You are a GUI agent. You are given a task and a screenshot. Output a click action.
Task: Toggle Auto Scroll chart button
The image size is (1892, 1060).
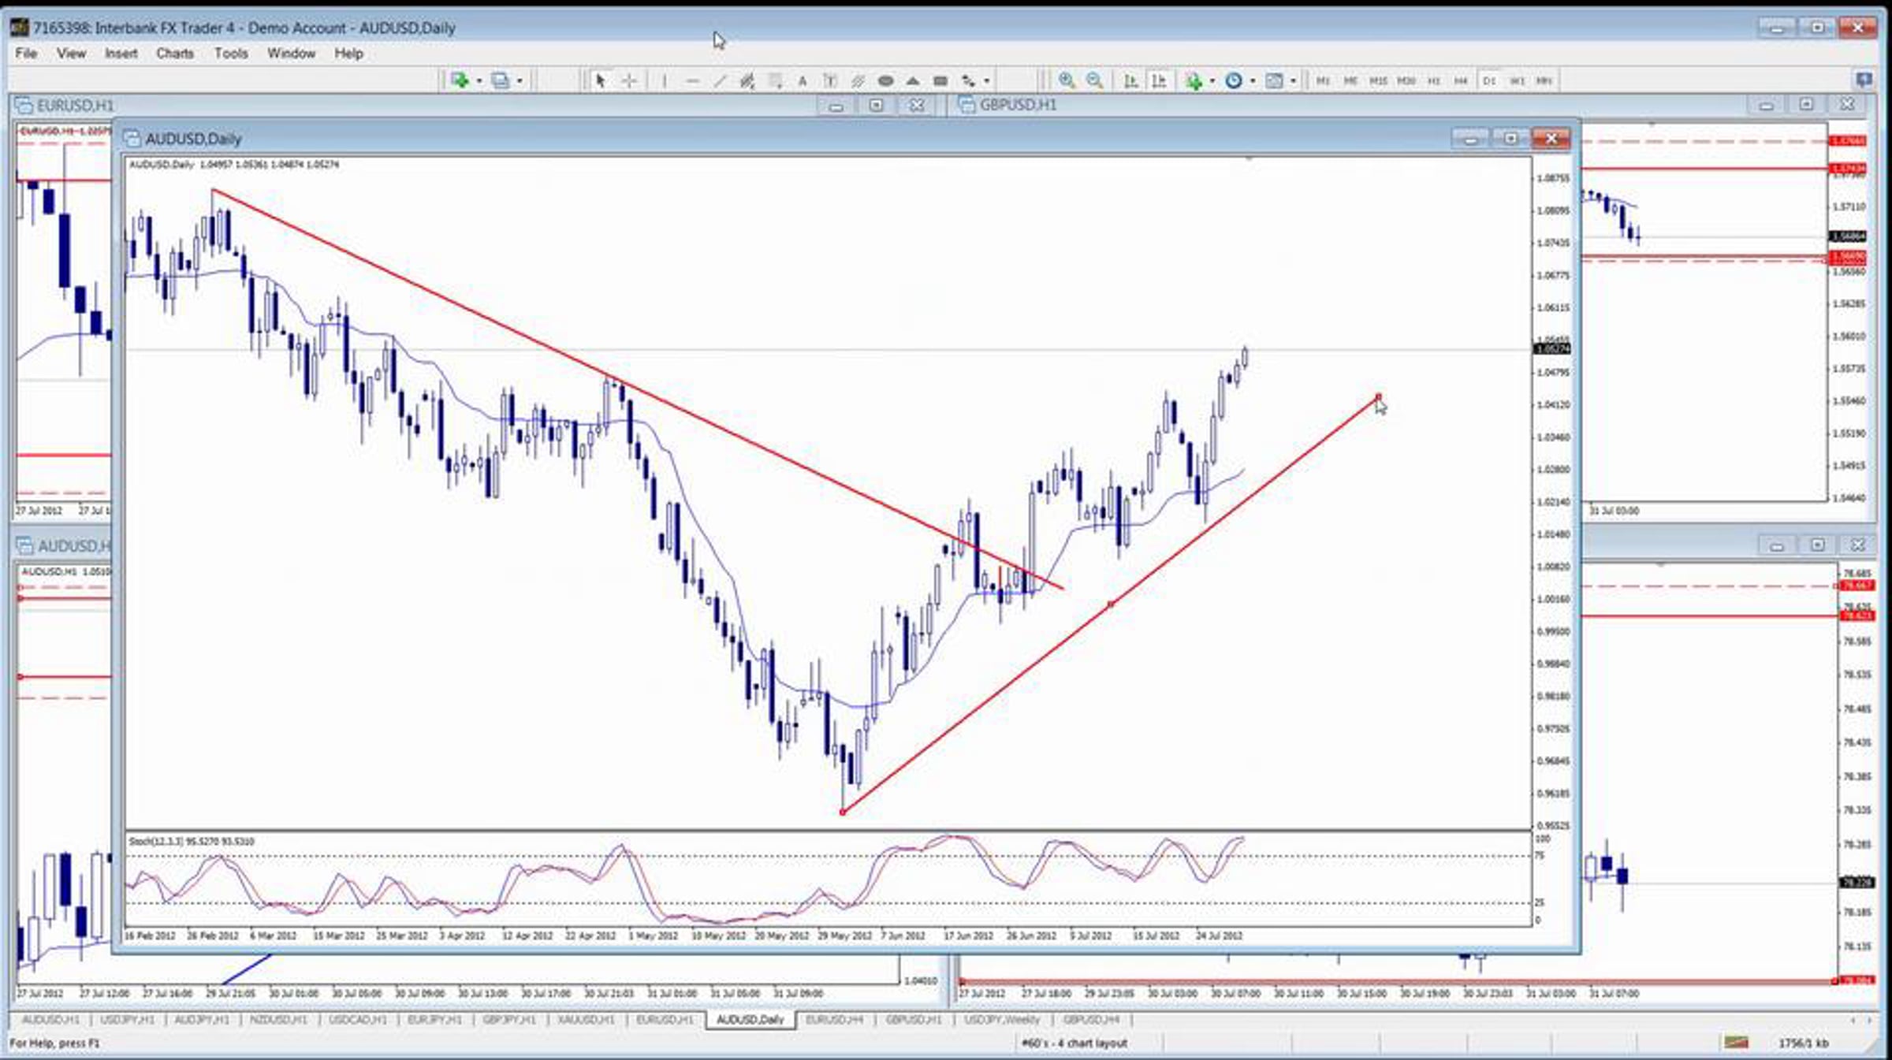point(1130,80)
